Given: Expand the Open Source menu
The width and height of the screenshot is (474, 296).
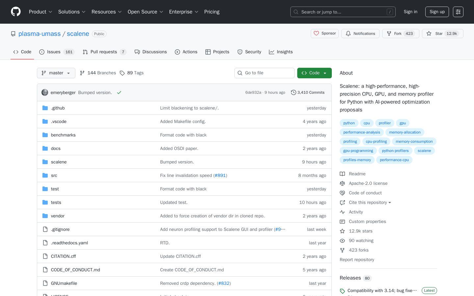Looking at the screenshot, I should [x=145, y=12].
